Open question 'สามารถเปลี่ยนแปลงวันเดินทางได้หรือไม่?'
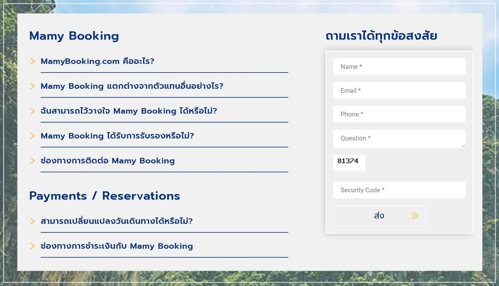This screenshot has height=286, width=499. 117,221
